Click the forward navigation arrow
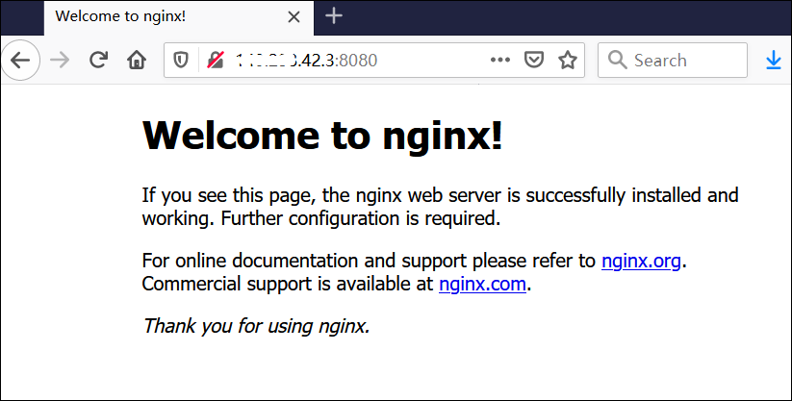 coord(60,60)
